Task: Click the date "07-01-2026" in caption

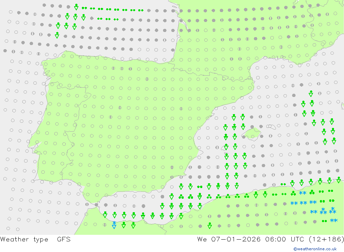Action: pyautogui.click(x=236, y=239)
